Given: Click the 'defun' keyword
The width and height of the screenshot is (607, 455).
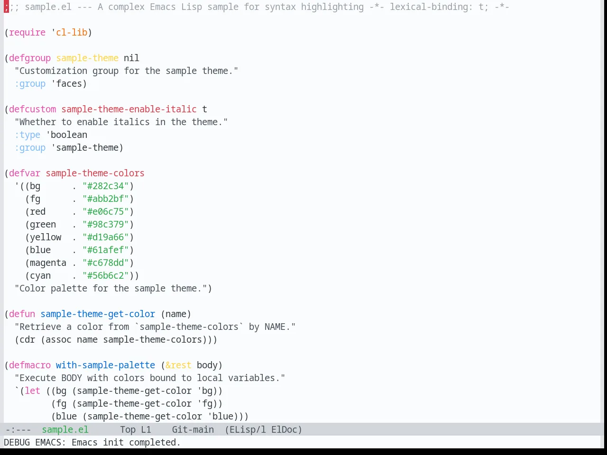Looking at the screenshot, I should [x=22, y=314].
